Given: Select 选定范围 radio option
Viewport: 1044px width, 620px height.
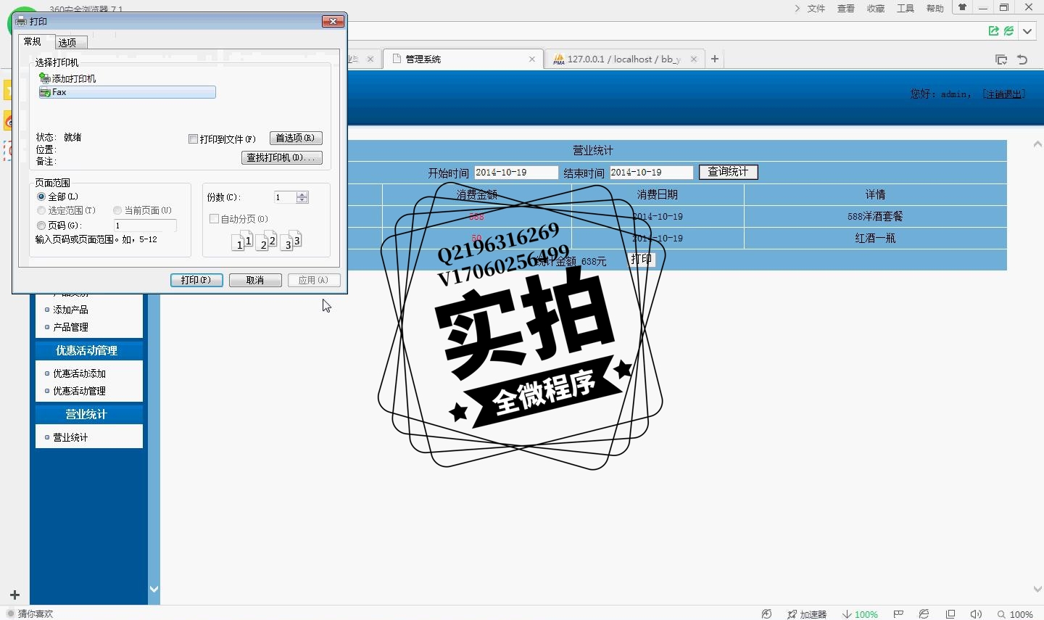Looking at the screenshot, I should 41,210.
